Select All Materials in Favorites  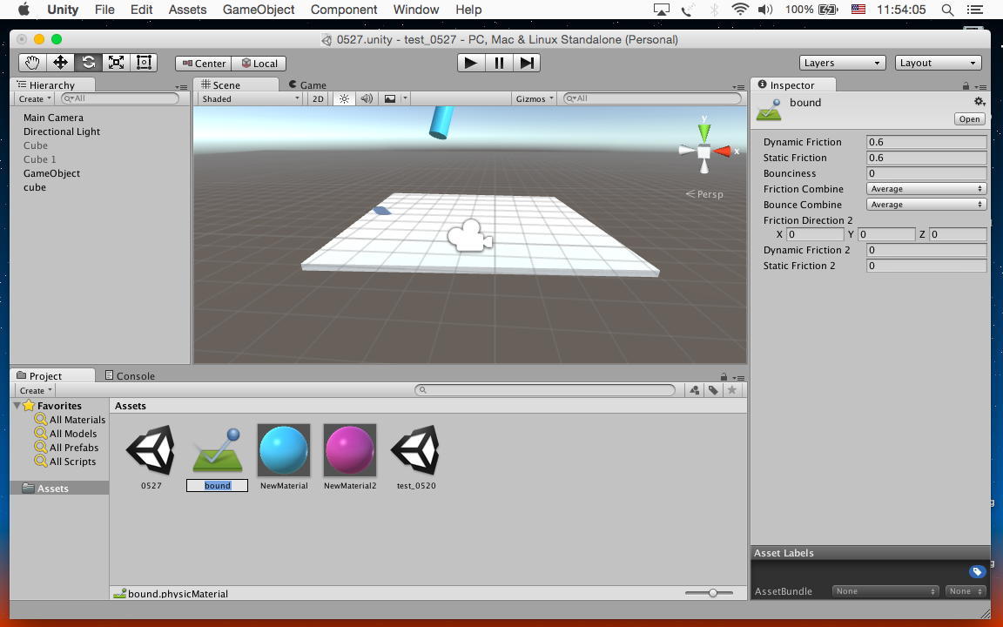(x=71, y=420)
